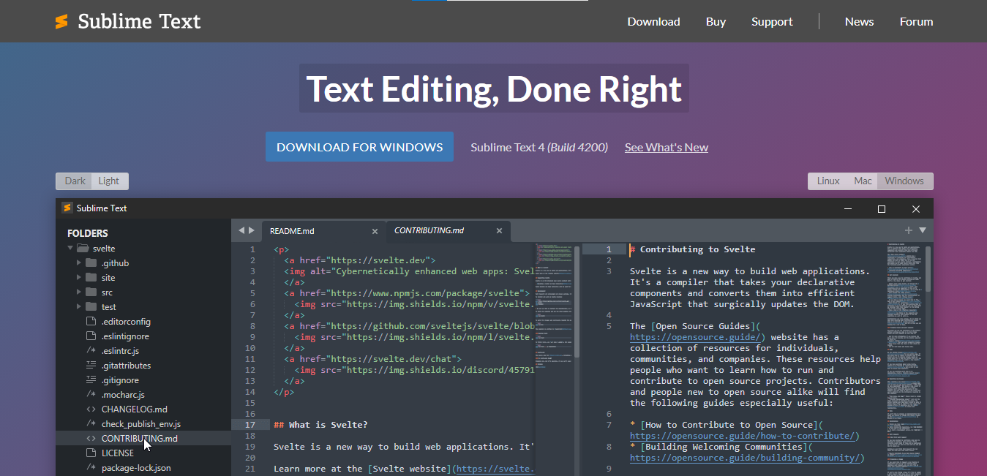Minimize the Sublime Text demo window
The width and height of the screenshot is (987, 476).
click(847, 208)
